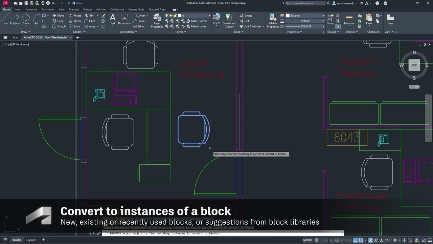The width and height of the screenshot is (433, 244).
Task: Toggle polar tracking in status bar
Action: (337, 240)
